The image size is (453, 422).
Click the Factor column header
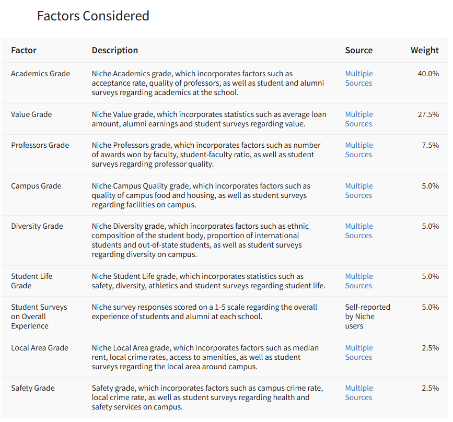point(24,50)
